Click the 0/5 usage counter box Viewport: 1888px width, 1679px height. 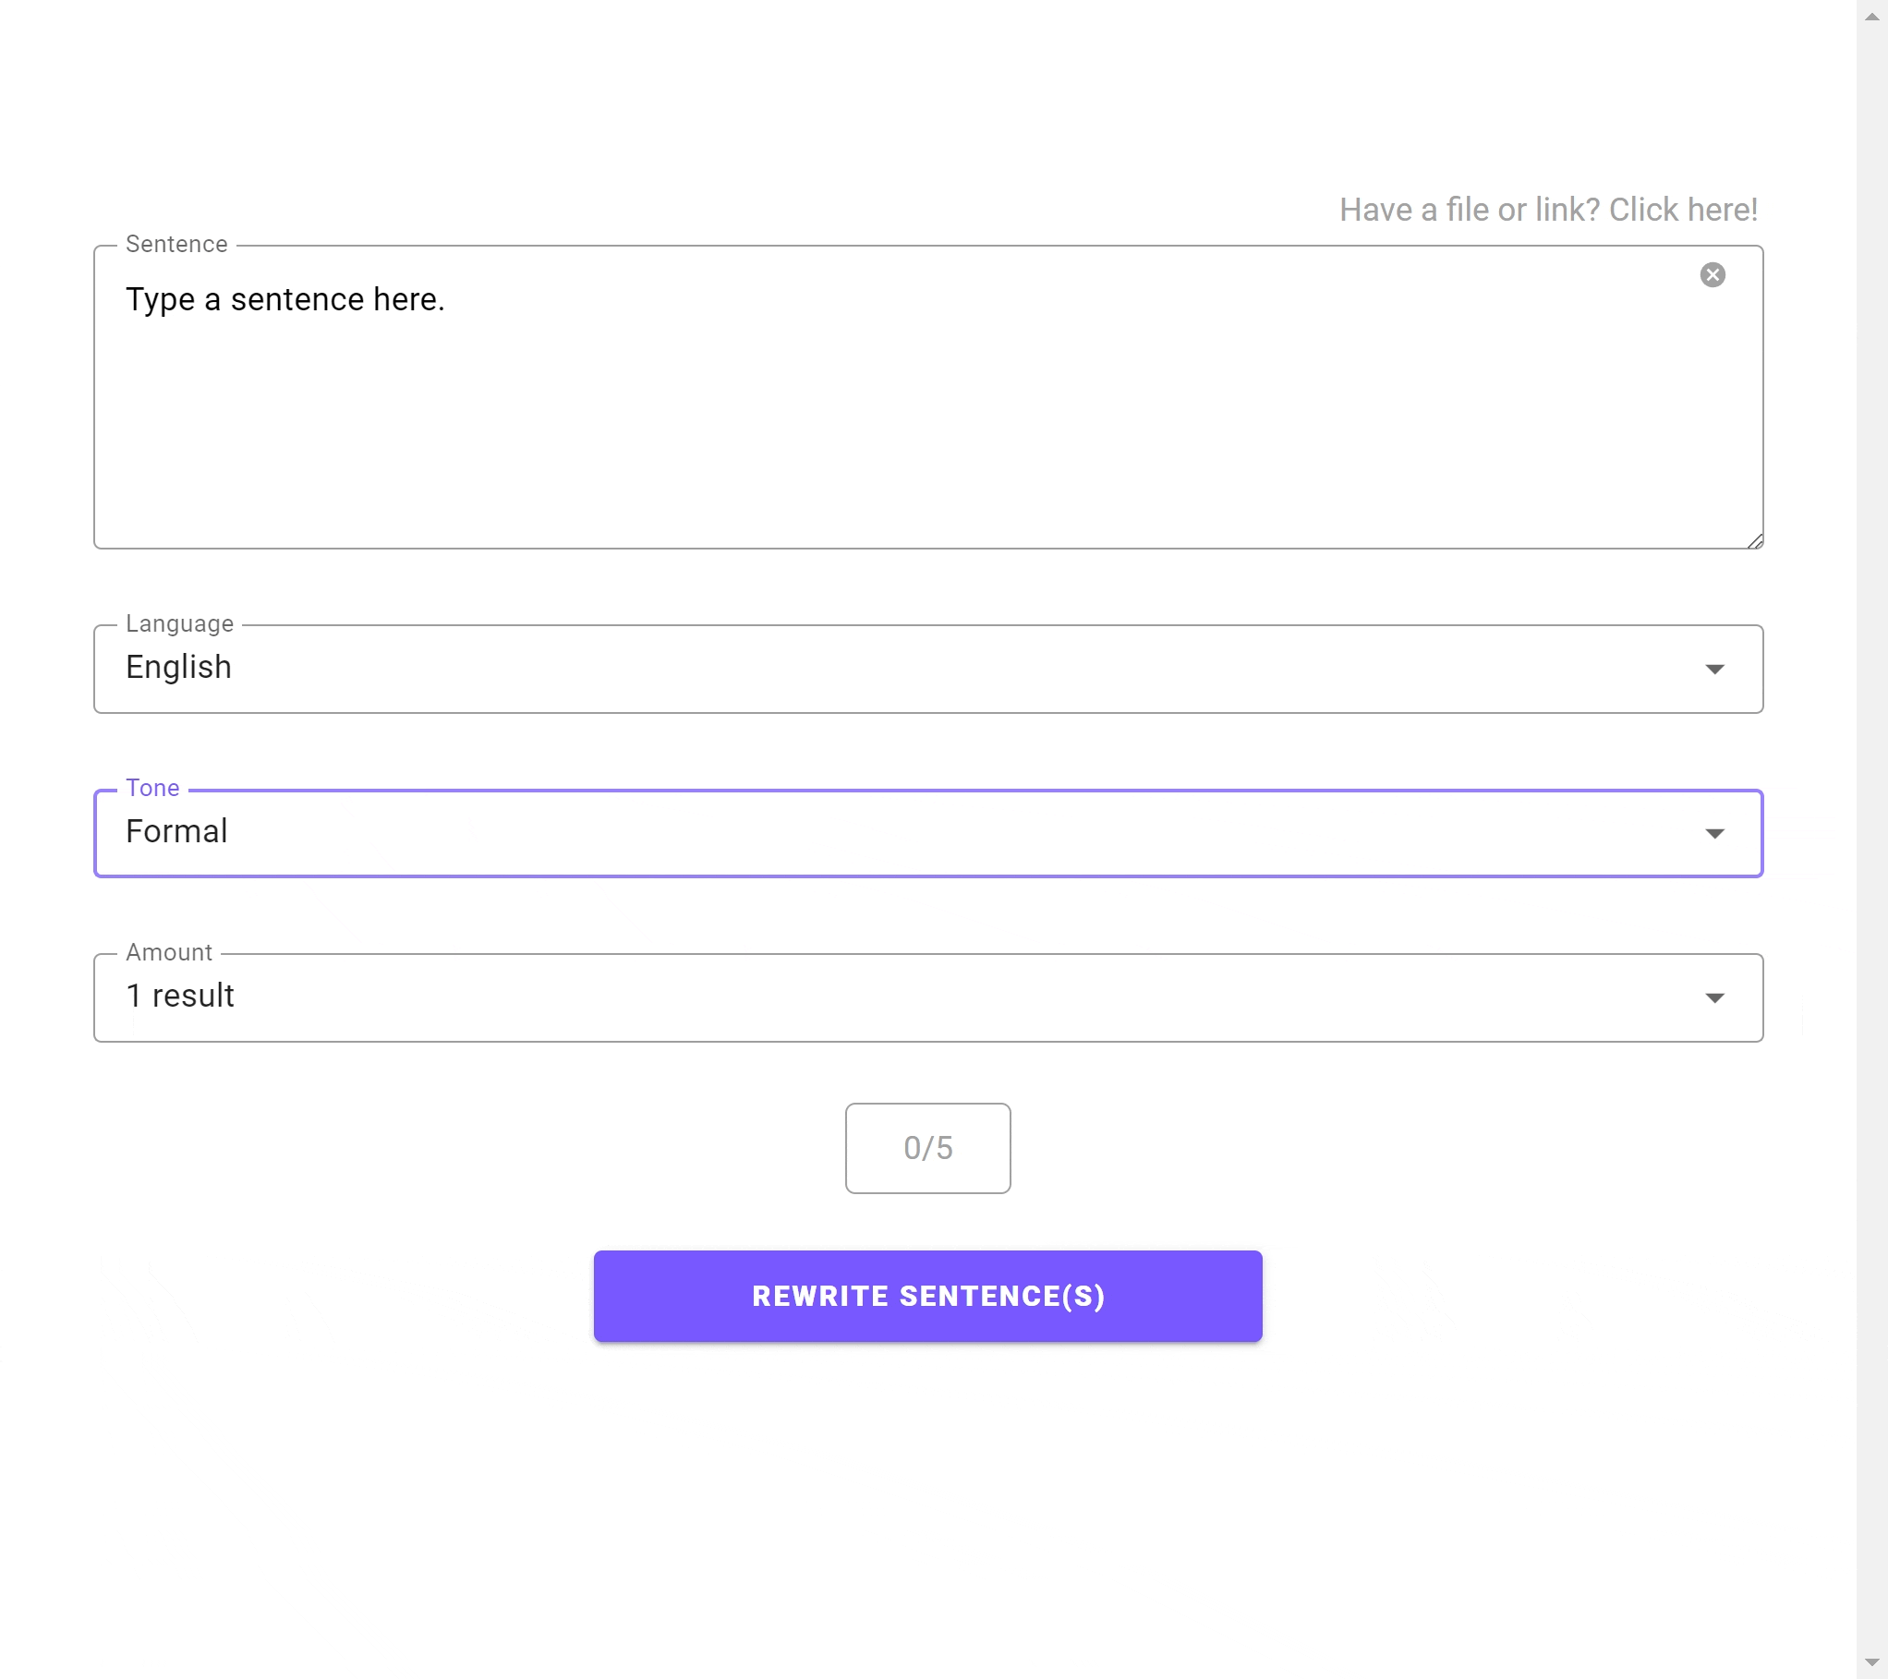point(926,1147)
